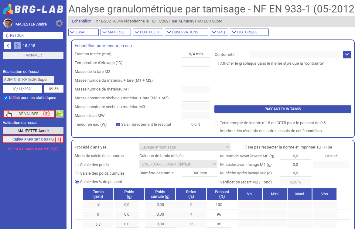Select Saisie des % de passant radio
This screenshot has height=229, width=355.
77,182
